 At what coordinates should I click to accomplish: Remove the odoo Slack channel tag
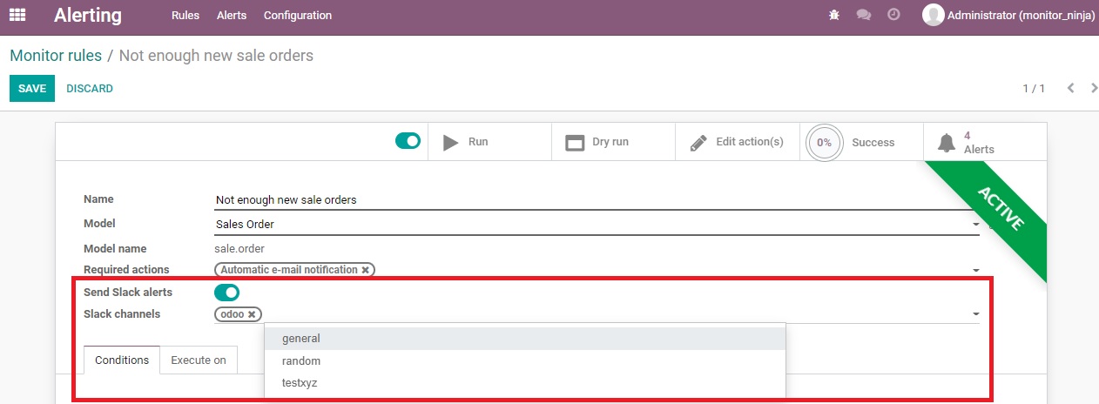(x=252, y=314)
